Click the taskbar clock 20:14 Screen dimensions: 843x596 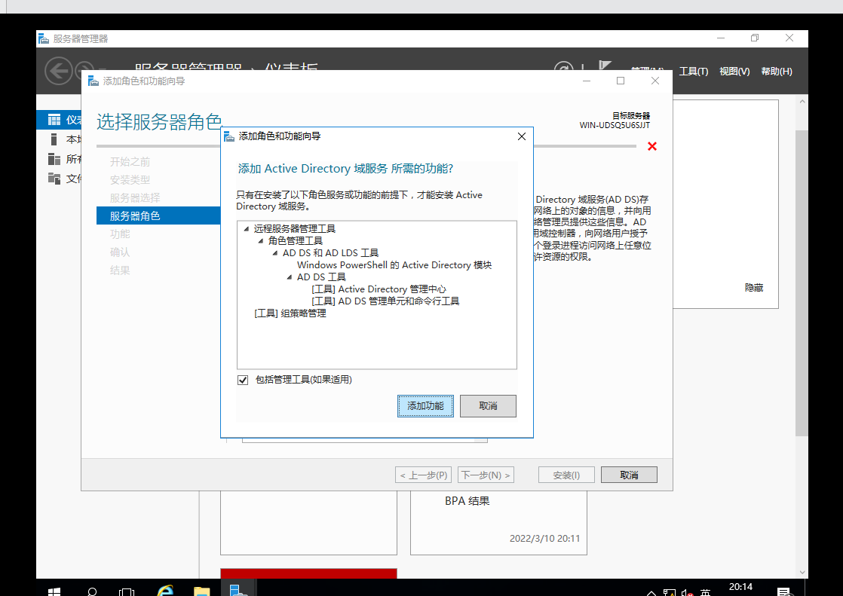[x=740, y=588]
